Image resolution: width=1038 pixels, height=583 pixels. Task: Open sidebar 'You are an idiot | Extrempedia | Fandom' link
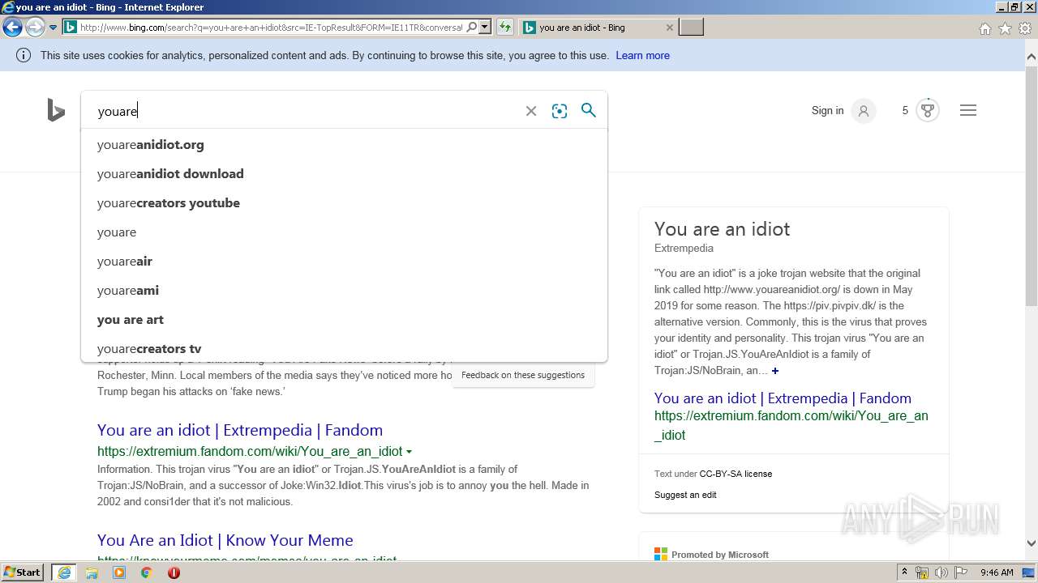pos(783,398)
